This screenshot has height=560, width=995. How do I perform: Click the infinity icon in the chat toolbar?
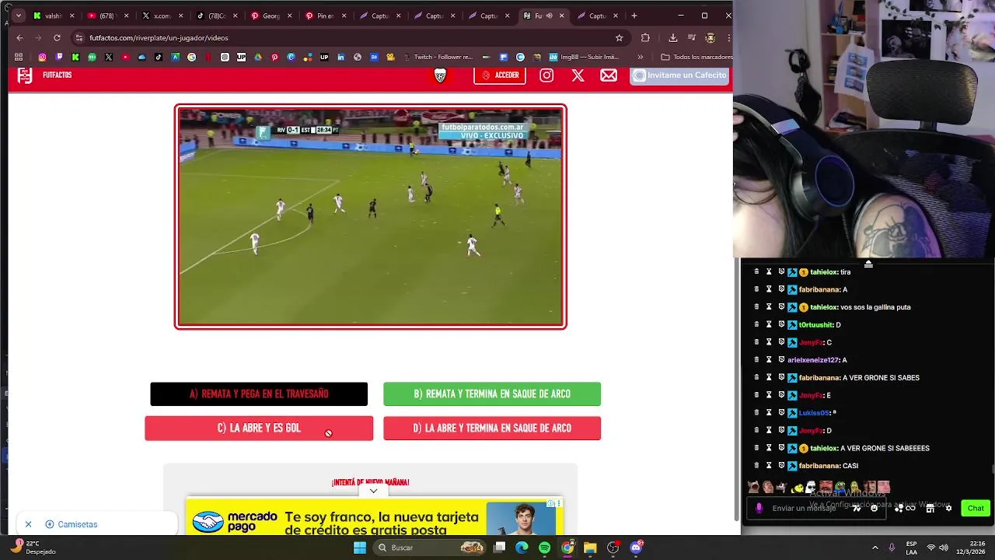pos(910,508)
